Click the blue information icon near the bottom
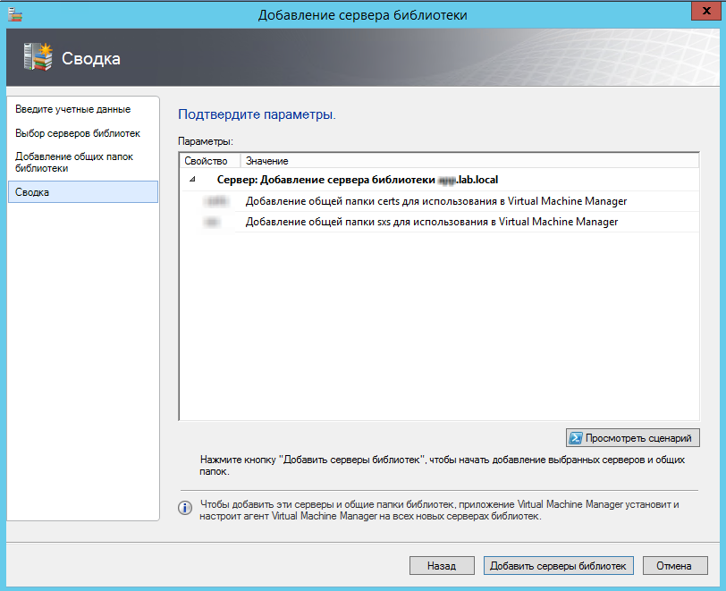 click(x=186, y=508)
